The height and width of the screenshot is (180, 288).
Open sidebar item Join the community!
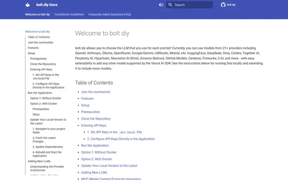click(40, 42)
